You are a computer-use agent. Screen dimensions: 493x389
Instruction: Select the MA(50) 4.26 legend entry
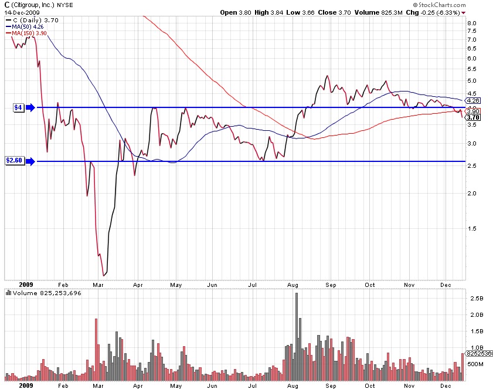tap(25, 27)
